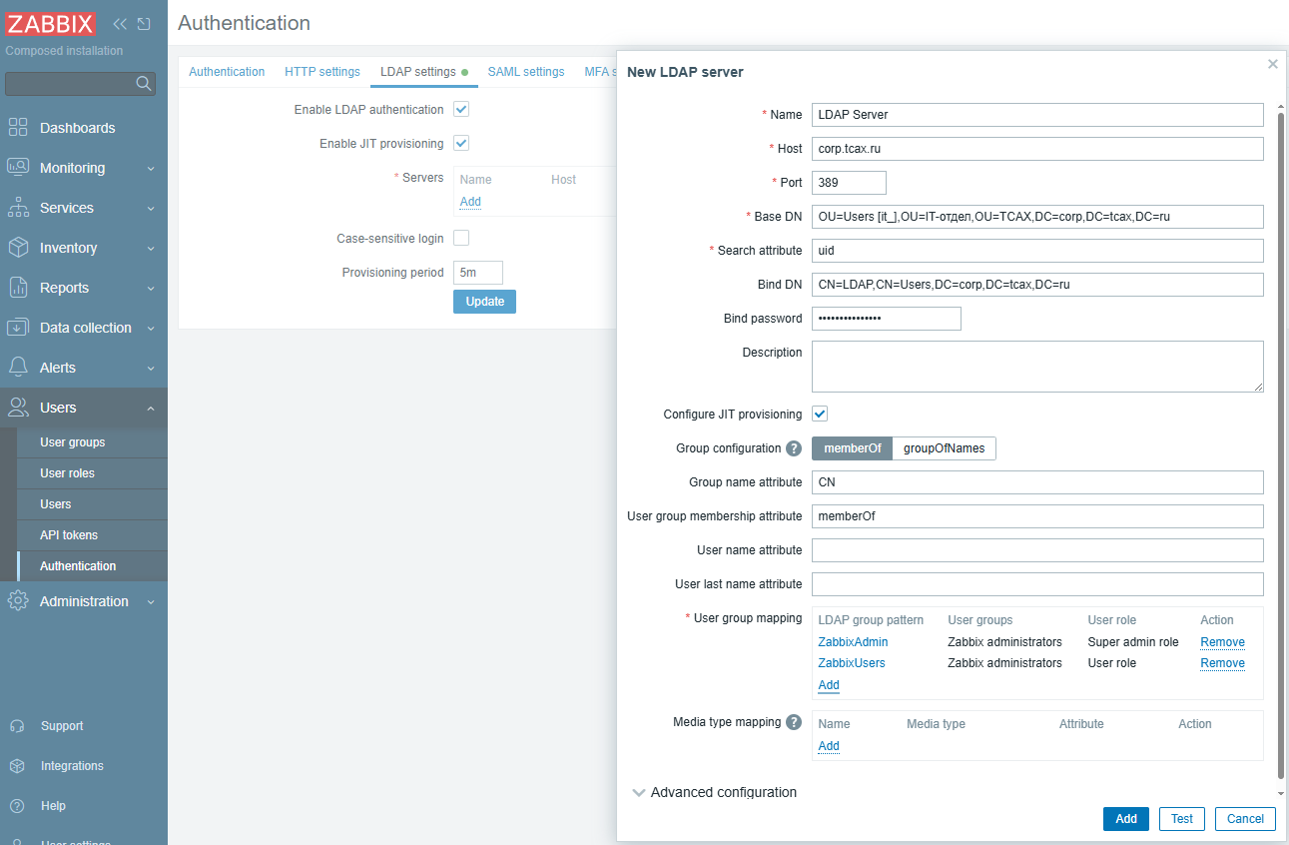Open Dashboards from the sidebar icon
This screenshot has height=845, width=1289.
point(18,128)
